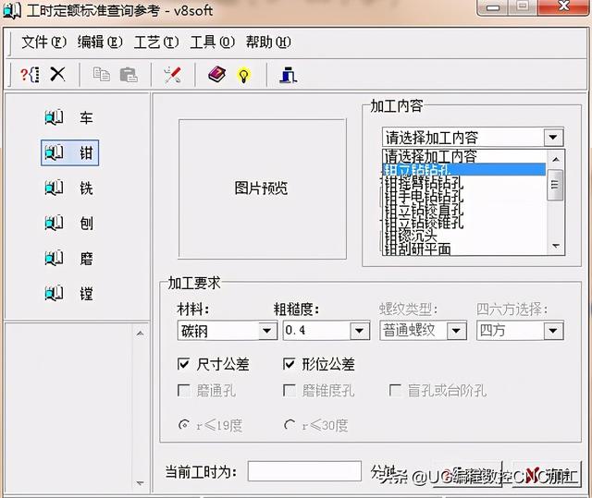Click the yellow light bulb tip icon
Screen dimensions: 592x498
[x=243, y=76]
